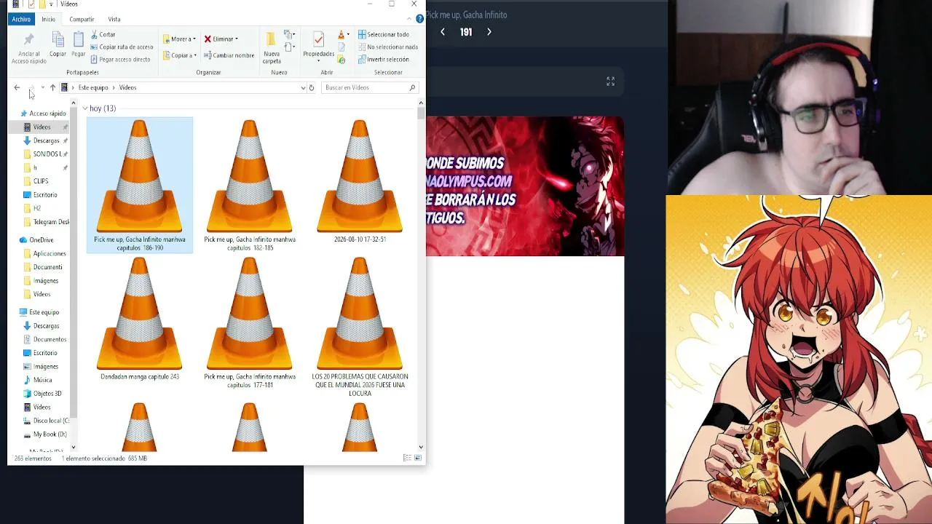Open the address bar history dropdown
The width and height of the screenshot is (932, 524).
(303, 87)
